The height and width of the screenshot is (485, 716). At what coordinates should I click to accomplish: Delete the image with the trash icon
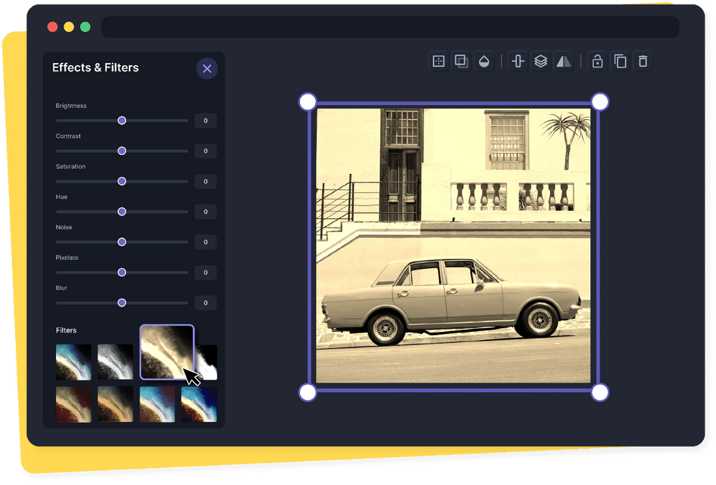click(643, 61)
